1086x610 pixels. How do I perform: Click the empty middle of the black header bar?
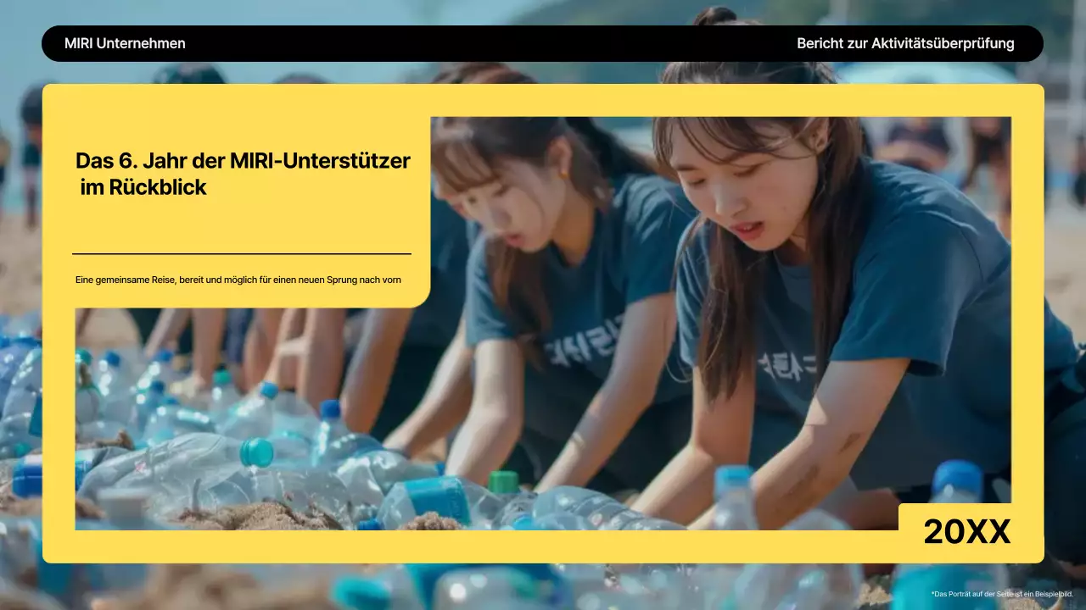pyautogui.click(x=492, y=43)
